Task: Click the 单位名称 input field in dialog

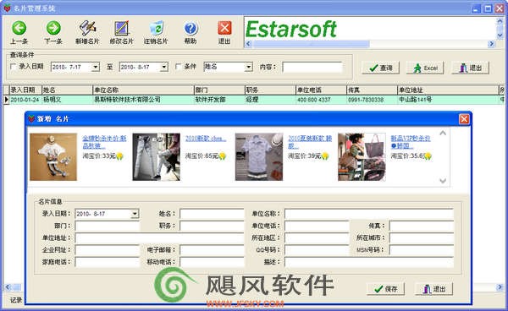Action: (x=369, y=214)
